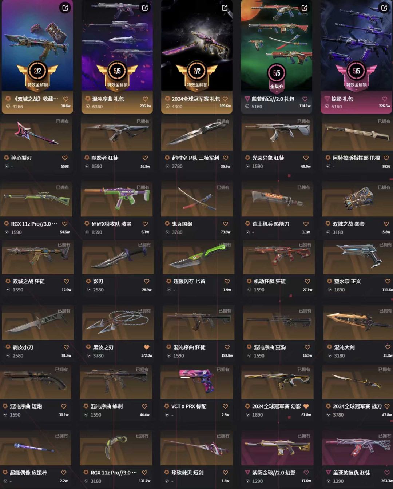
Task: Click the 2/2 badge on 双城之战 bundle
Action: click(x=37, y=71)
